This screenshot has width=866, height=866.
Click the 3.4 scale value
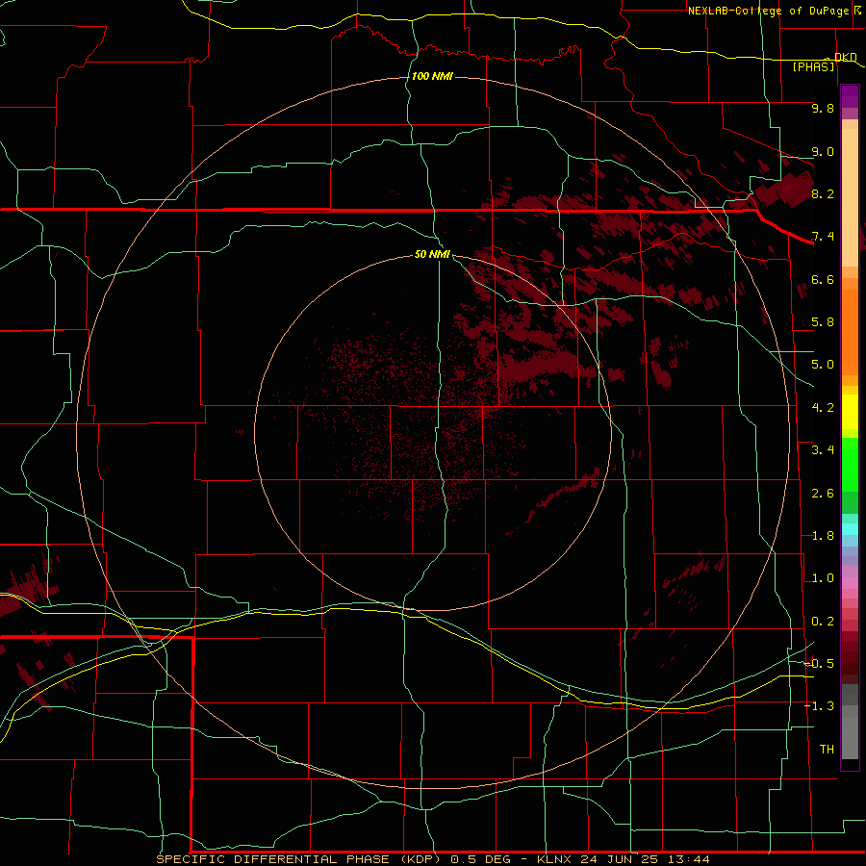pyautogui.click(x=823, y=450)
